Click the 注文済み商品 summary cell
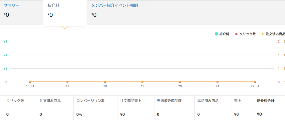The height and width of the screenshot is (120, 285). [55, 107]
